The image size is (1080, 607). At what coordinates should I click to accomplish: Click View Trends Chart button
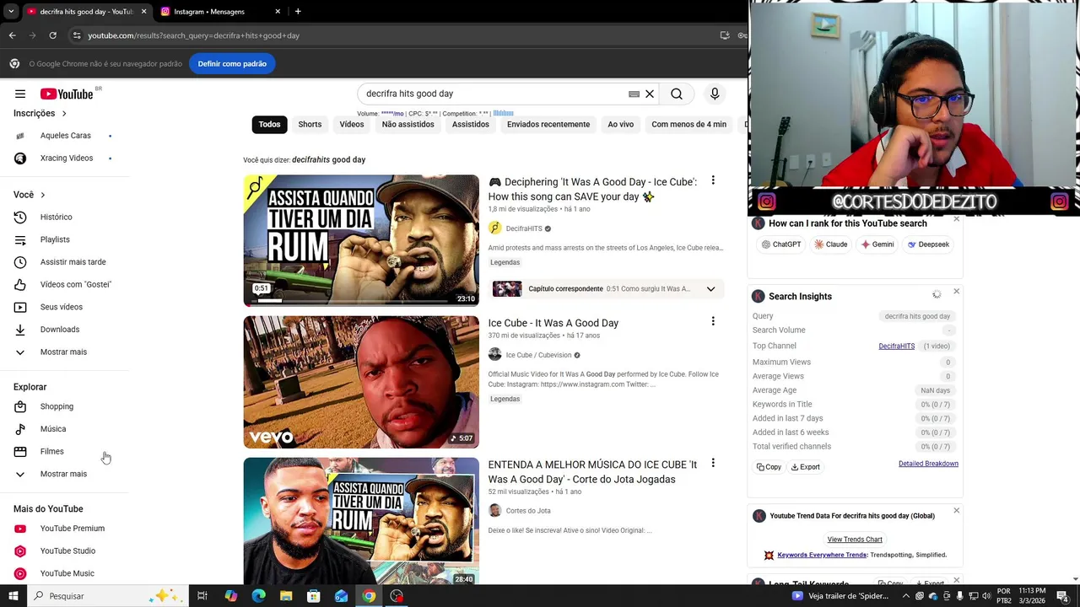tap(855, 540)
